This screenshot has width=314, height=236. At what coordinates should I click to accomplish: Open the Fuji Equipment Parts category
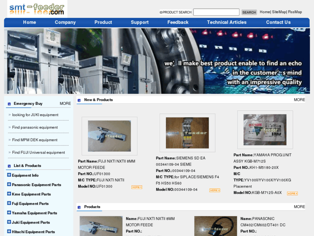point(30,204)
